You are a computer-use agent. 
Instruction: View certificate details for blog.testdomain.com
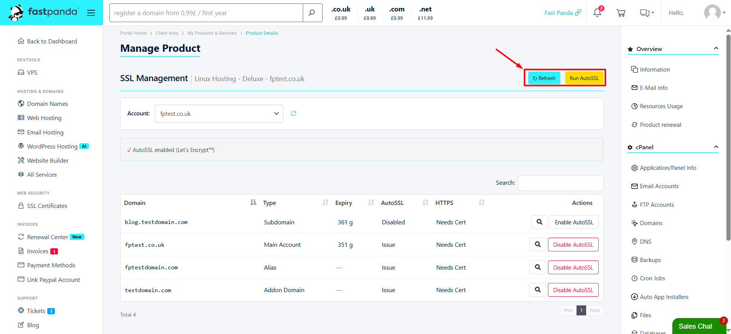click(539, 222)
